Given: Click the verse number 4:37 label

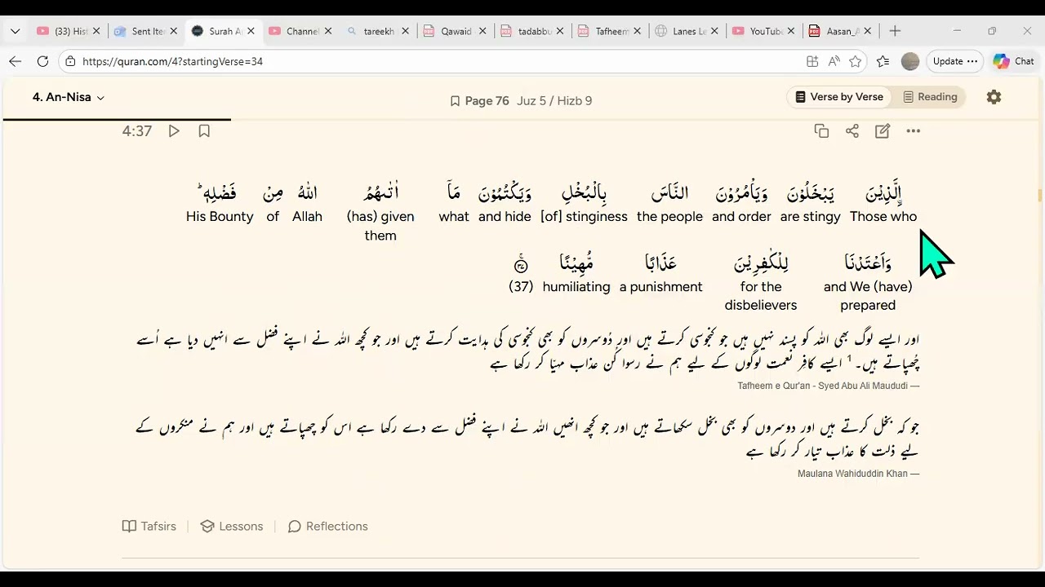Looking at the screenshot, I should pyautogui.click(x=137, y=130).
